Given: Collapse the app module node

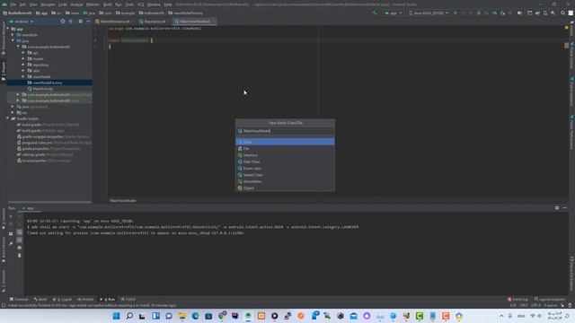Looking at the screenshot, I should (8, 29).
